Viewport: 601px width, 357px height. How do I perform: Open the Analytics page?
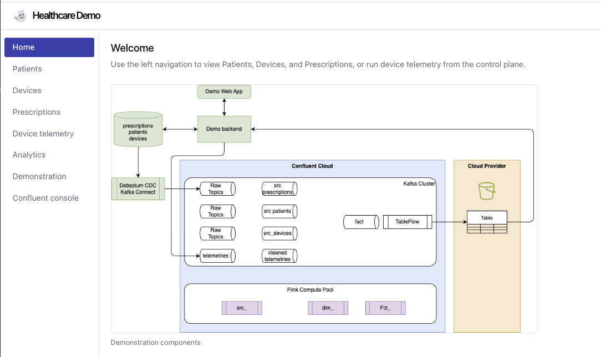point(29,155)
